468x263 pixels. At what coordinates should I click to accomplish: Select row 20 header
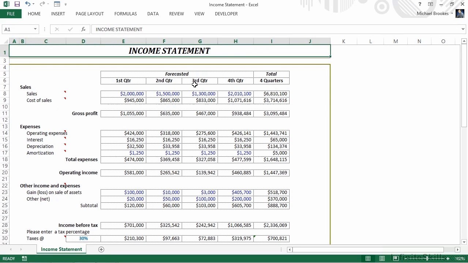tap(5, 172)
